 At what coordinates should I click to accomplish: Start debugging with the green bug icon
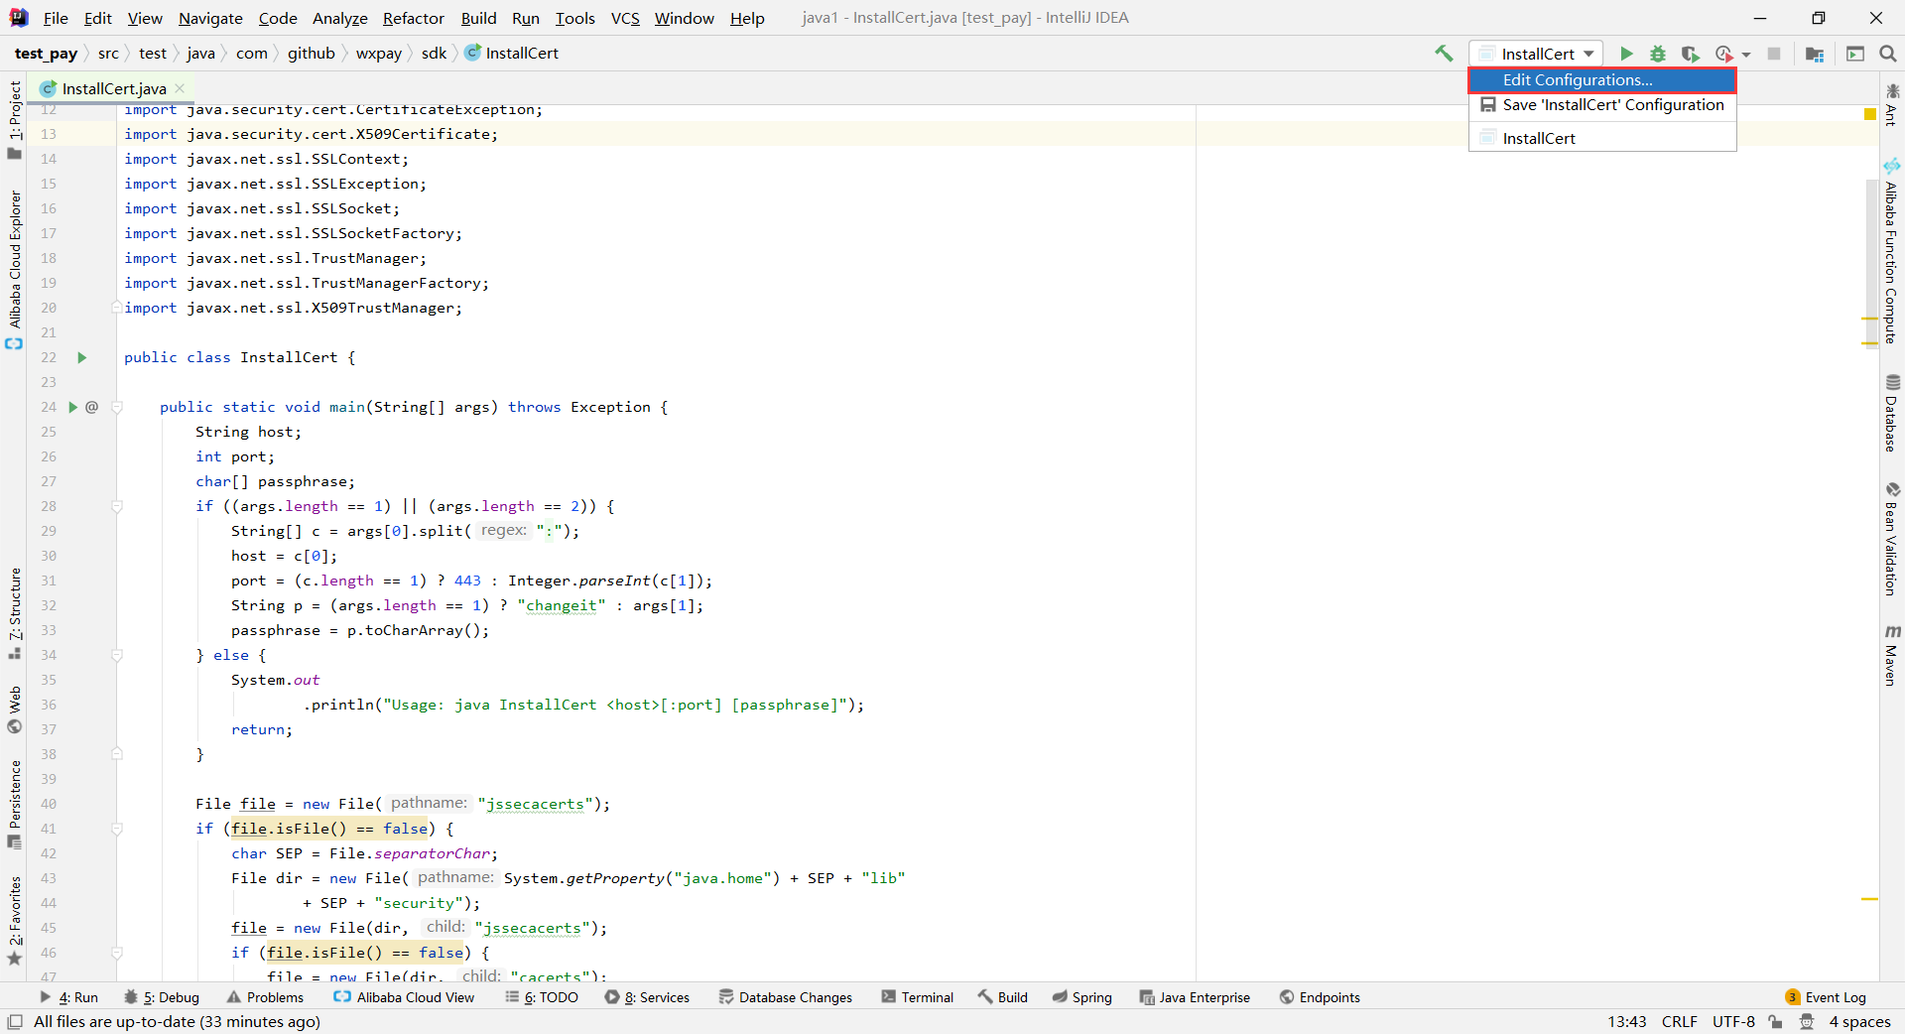[x=1658, y=54]
